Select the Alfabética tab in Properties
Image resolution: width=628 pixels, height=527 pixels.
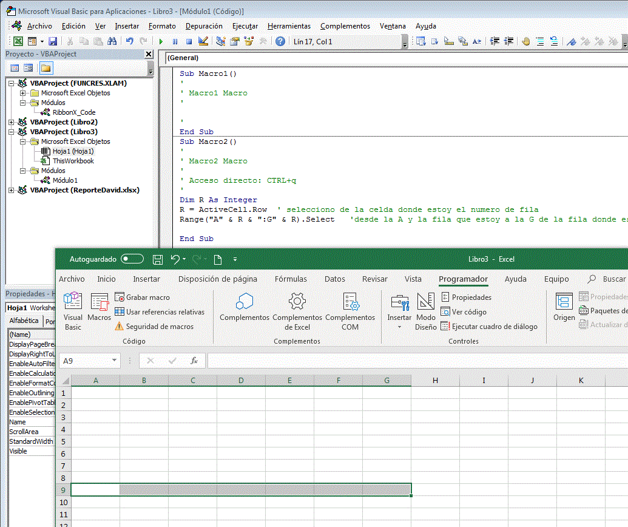(x=24, y=321)
